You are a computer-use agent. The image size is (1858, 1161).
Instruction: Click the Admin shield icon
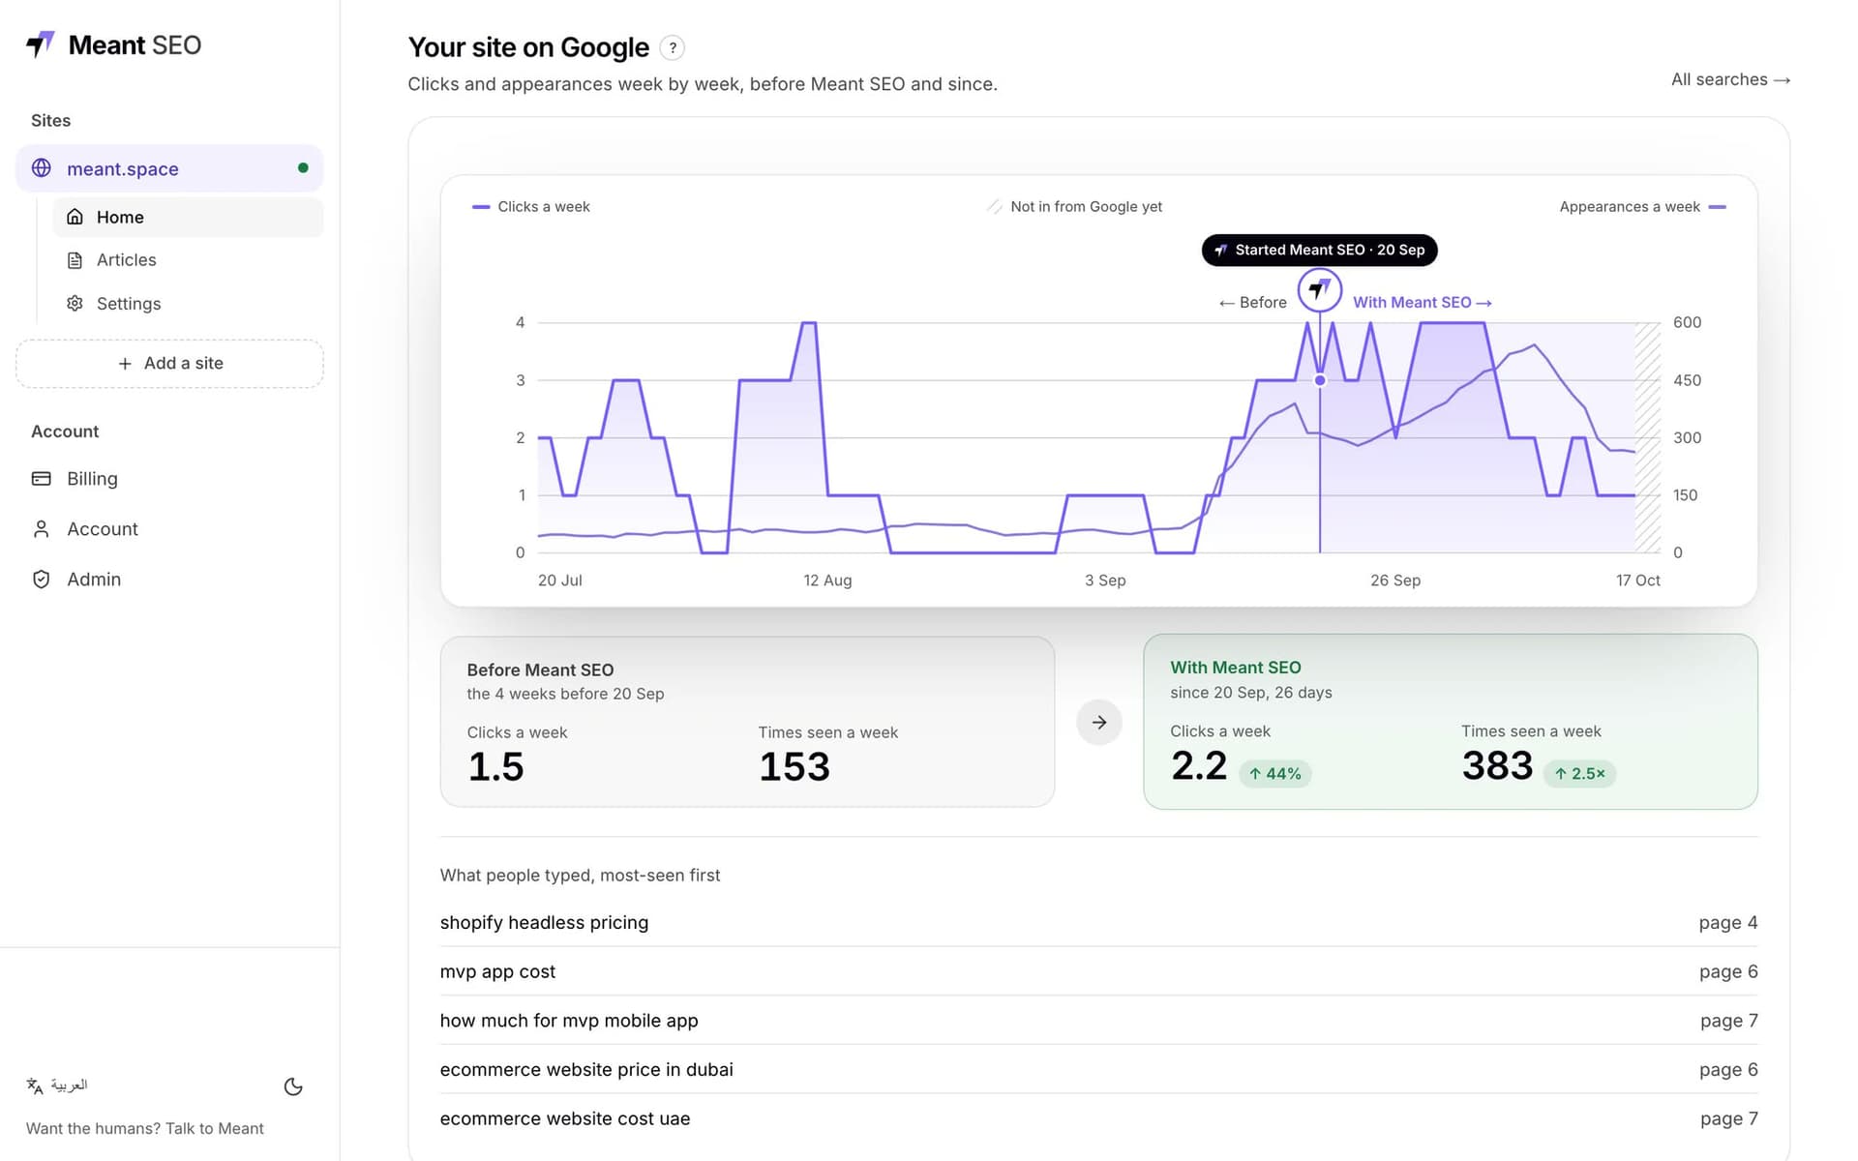42,580
